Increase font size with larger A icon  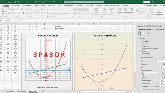27,10
